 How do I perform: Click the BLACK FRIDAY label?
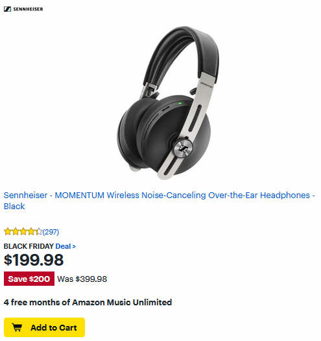(29, 246)
